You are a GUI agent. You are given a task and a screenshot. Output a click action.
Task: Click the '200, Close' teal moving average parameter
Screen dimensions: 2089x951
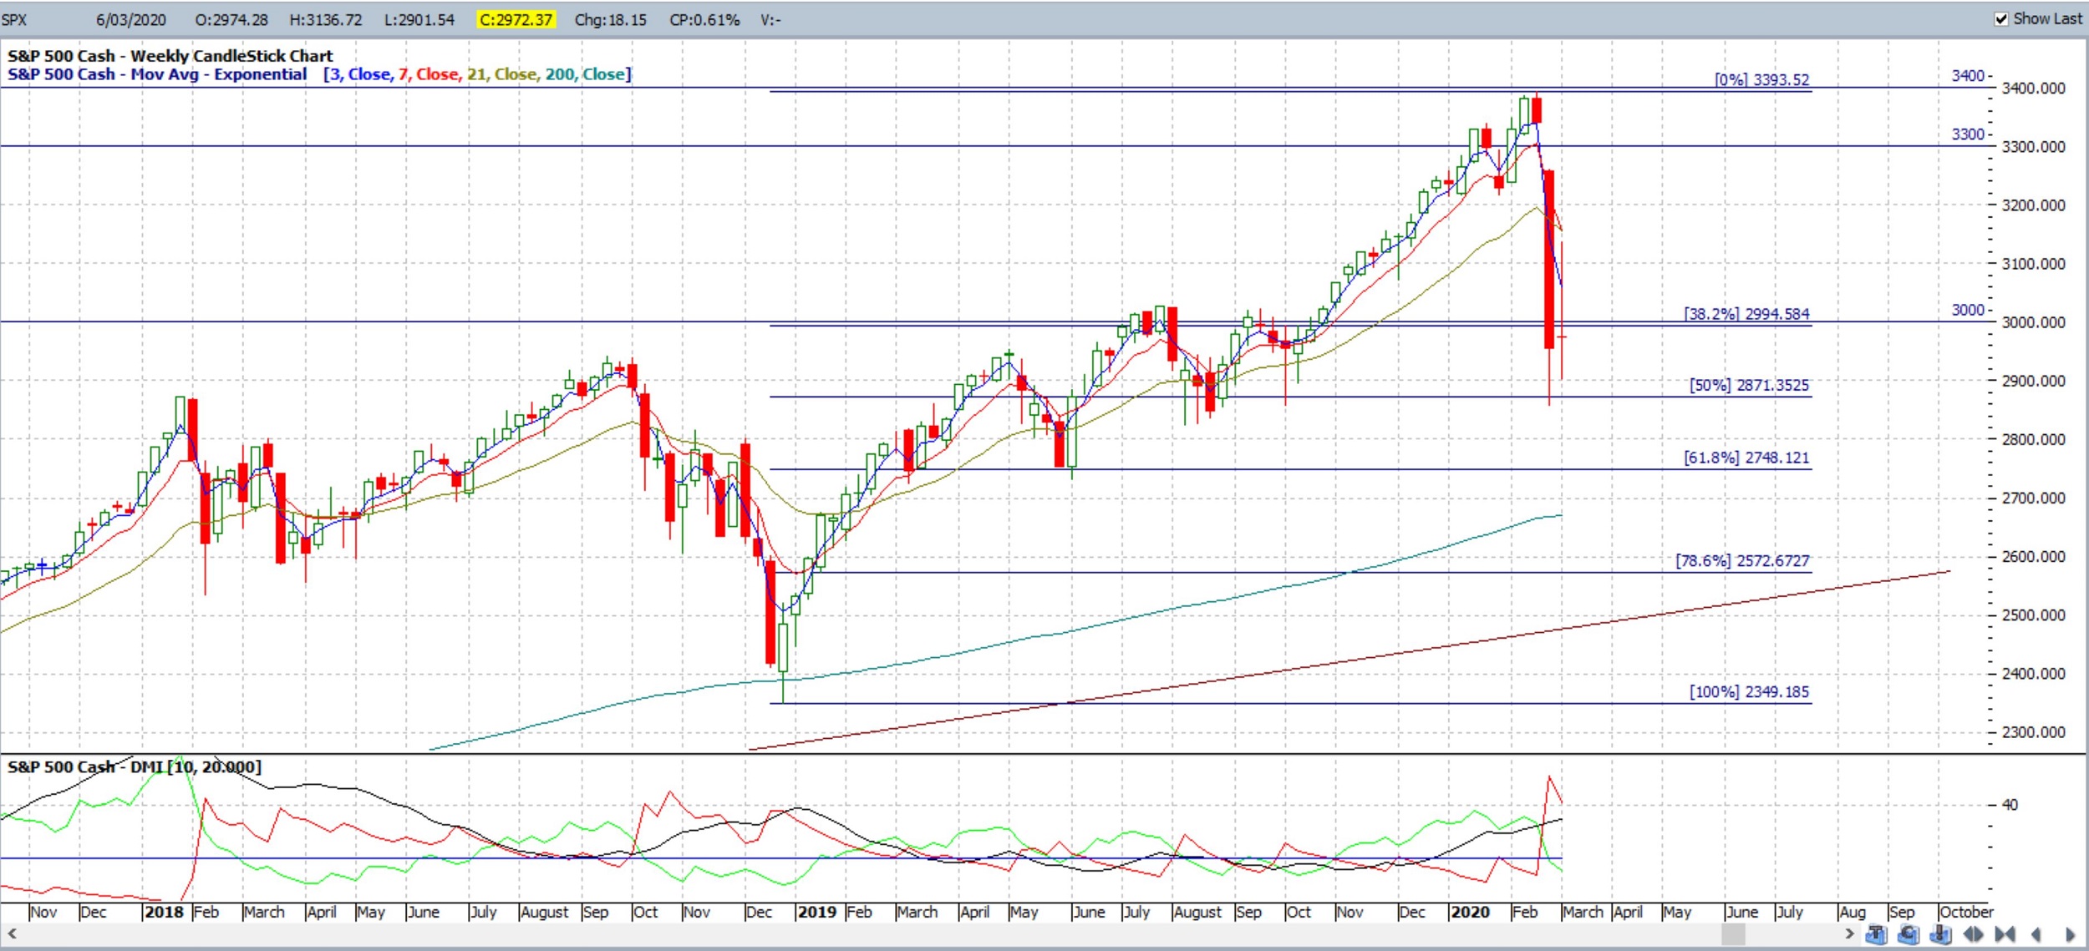(x=585, y=74)
